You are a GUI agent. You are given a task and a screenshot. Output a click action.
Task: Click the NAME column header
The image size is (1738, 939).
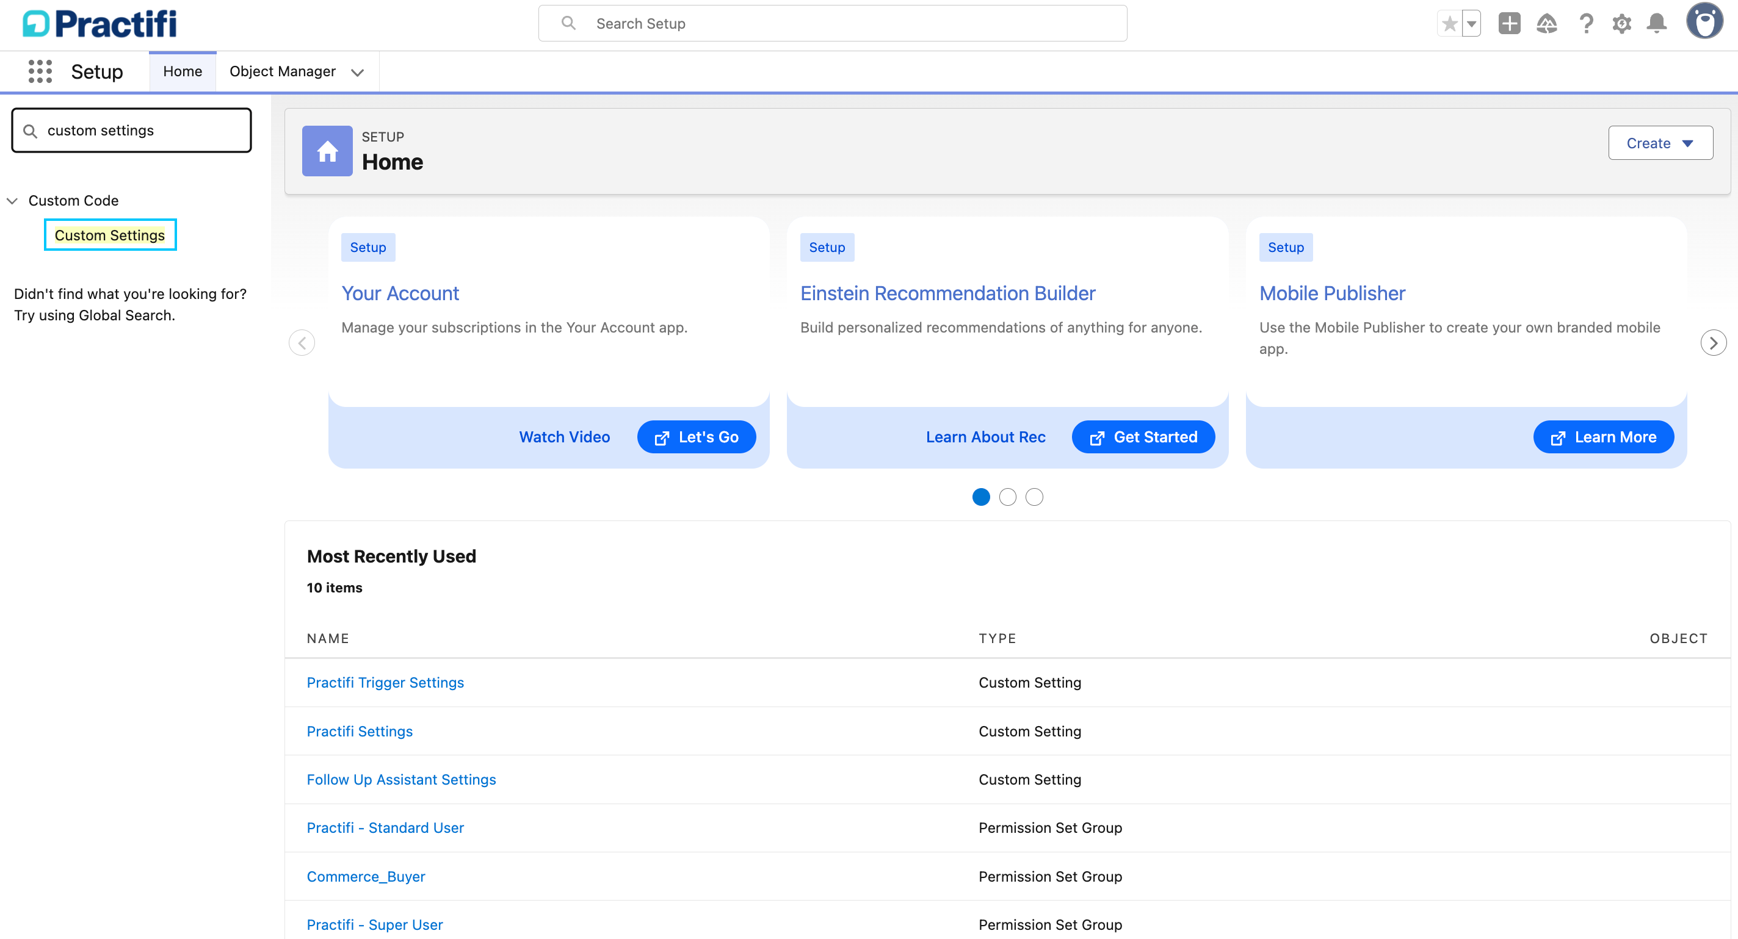(x=328, y=638)
